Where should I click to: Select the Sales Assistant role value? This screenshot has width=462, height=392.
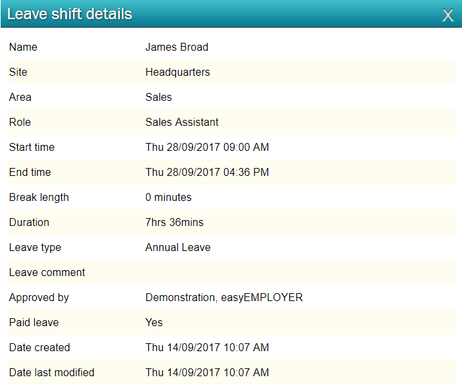click(x=182, y=123)
